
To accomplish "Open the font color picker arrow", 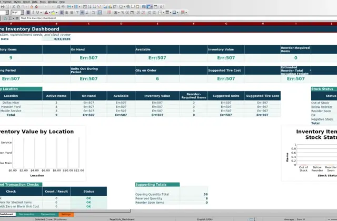I will [49, 13].
